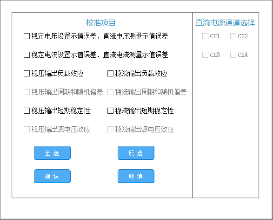Enable 稳流输出负载效应 checkbox
This screenshot has width=273, height=220.
110,74
